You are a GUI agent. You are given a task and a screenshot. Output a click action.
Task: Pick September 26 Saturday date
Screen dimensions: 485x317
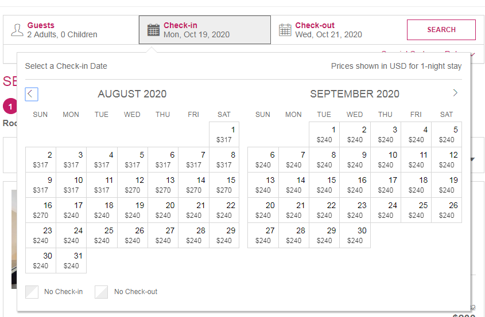(447, 210)
